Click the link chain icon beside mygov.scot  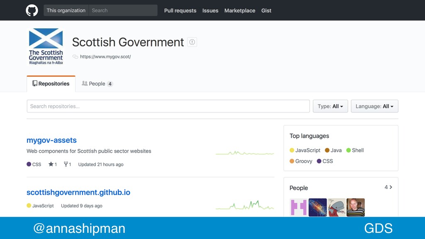coord(75,56)
